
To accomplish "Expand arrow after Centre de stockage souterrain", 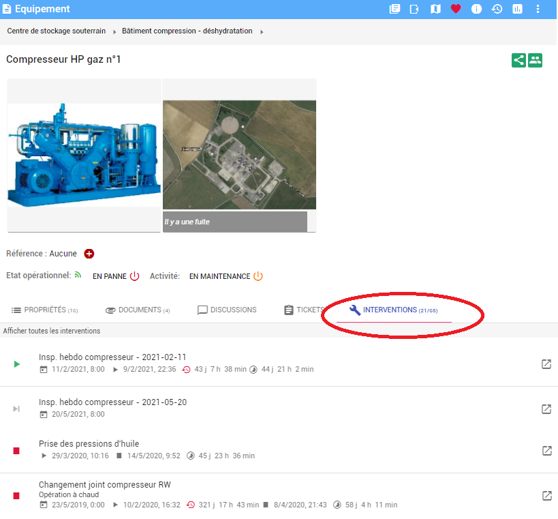I will click(x=114, y=31).
